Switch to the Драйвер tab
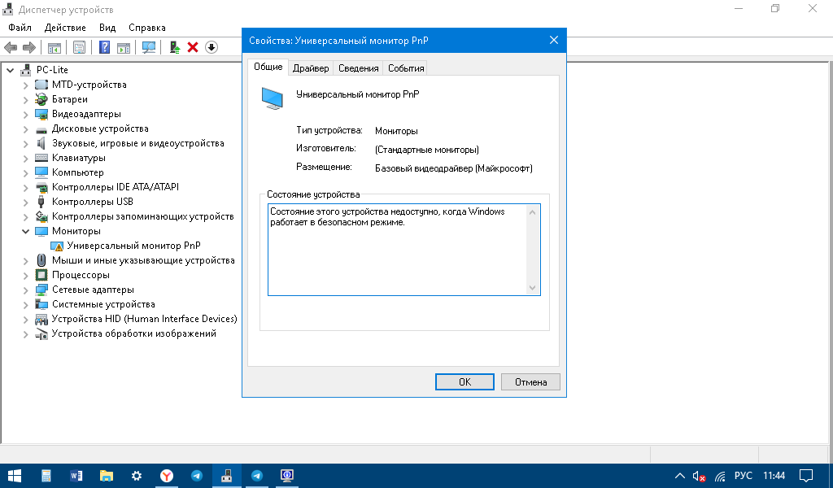 click(311, 68)
